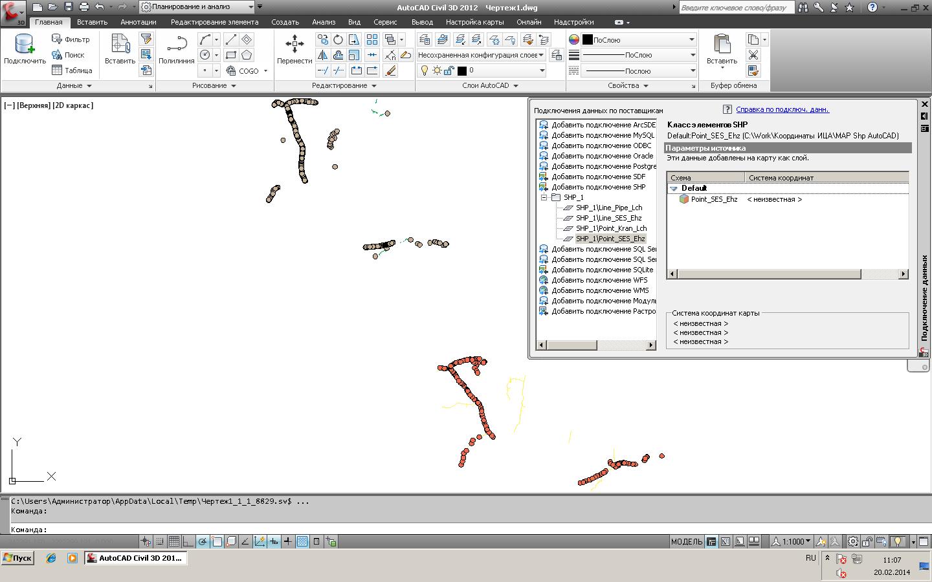
Task: Open the linetype Послою dropdown
Action: [x=639, y=70]
